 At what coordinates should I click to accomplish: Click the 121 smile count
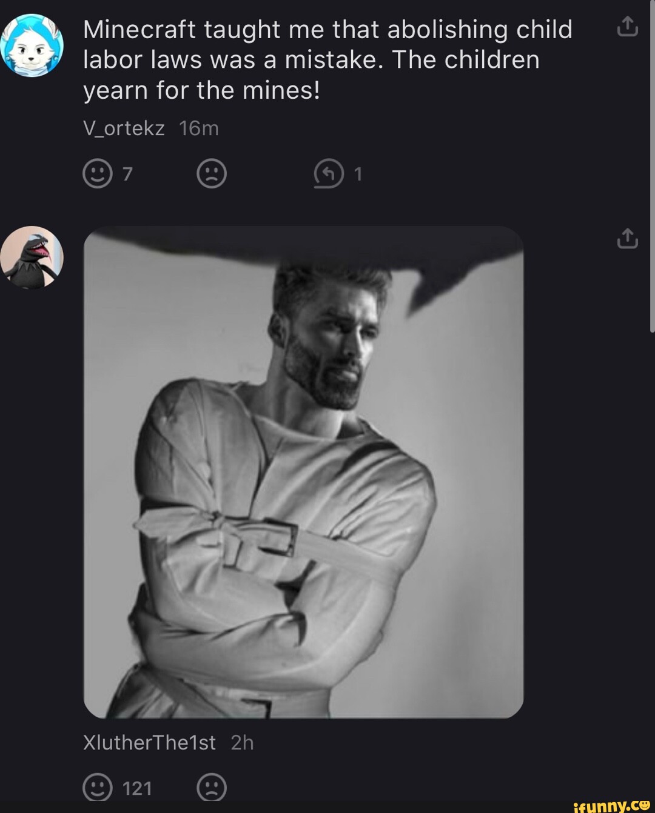point(137,788)
